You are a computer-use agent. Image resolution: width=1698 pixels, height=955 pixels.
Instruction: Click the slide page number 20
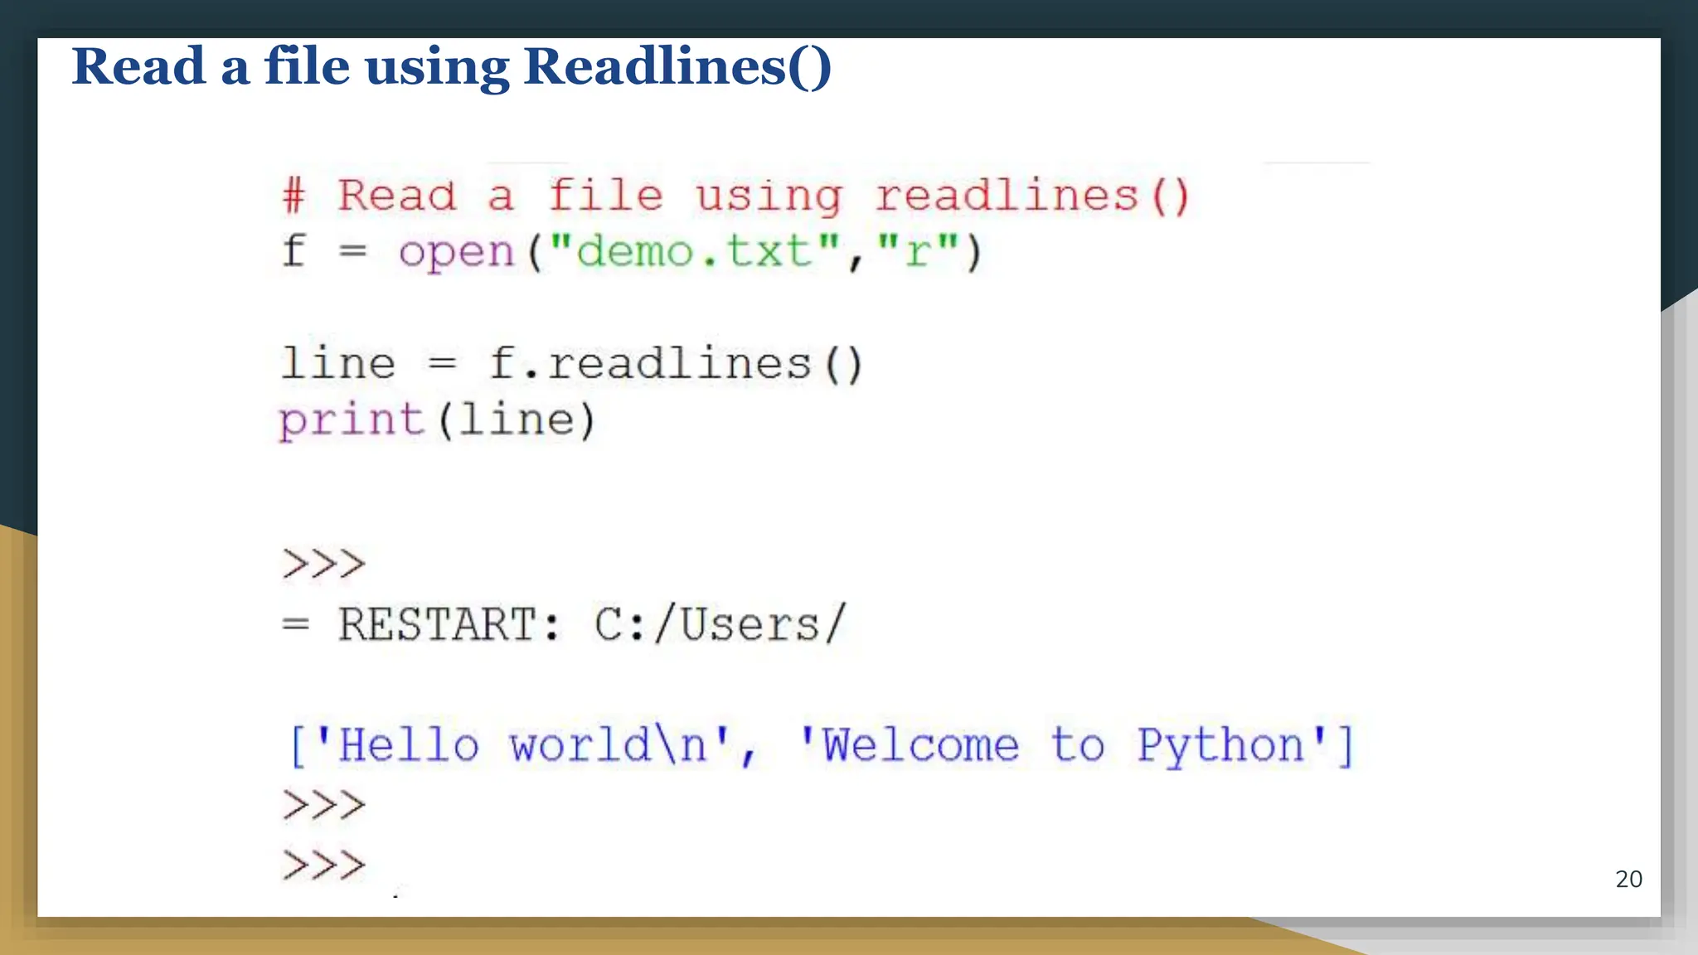click(x=1628, y=880)
